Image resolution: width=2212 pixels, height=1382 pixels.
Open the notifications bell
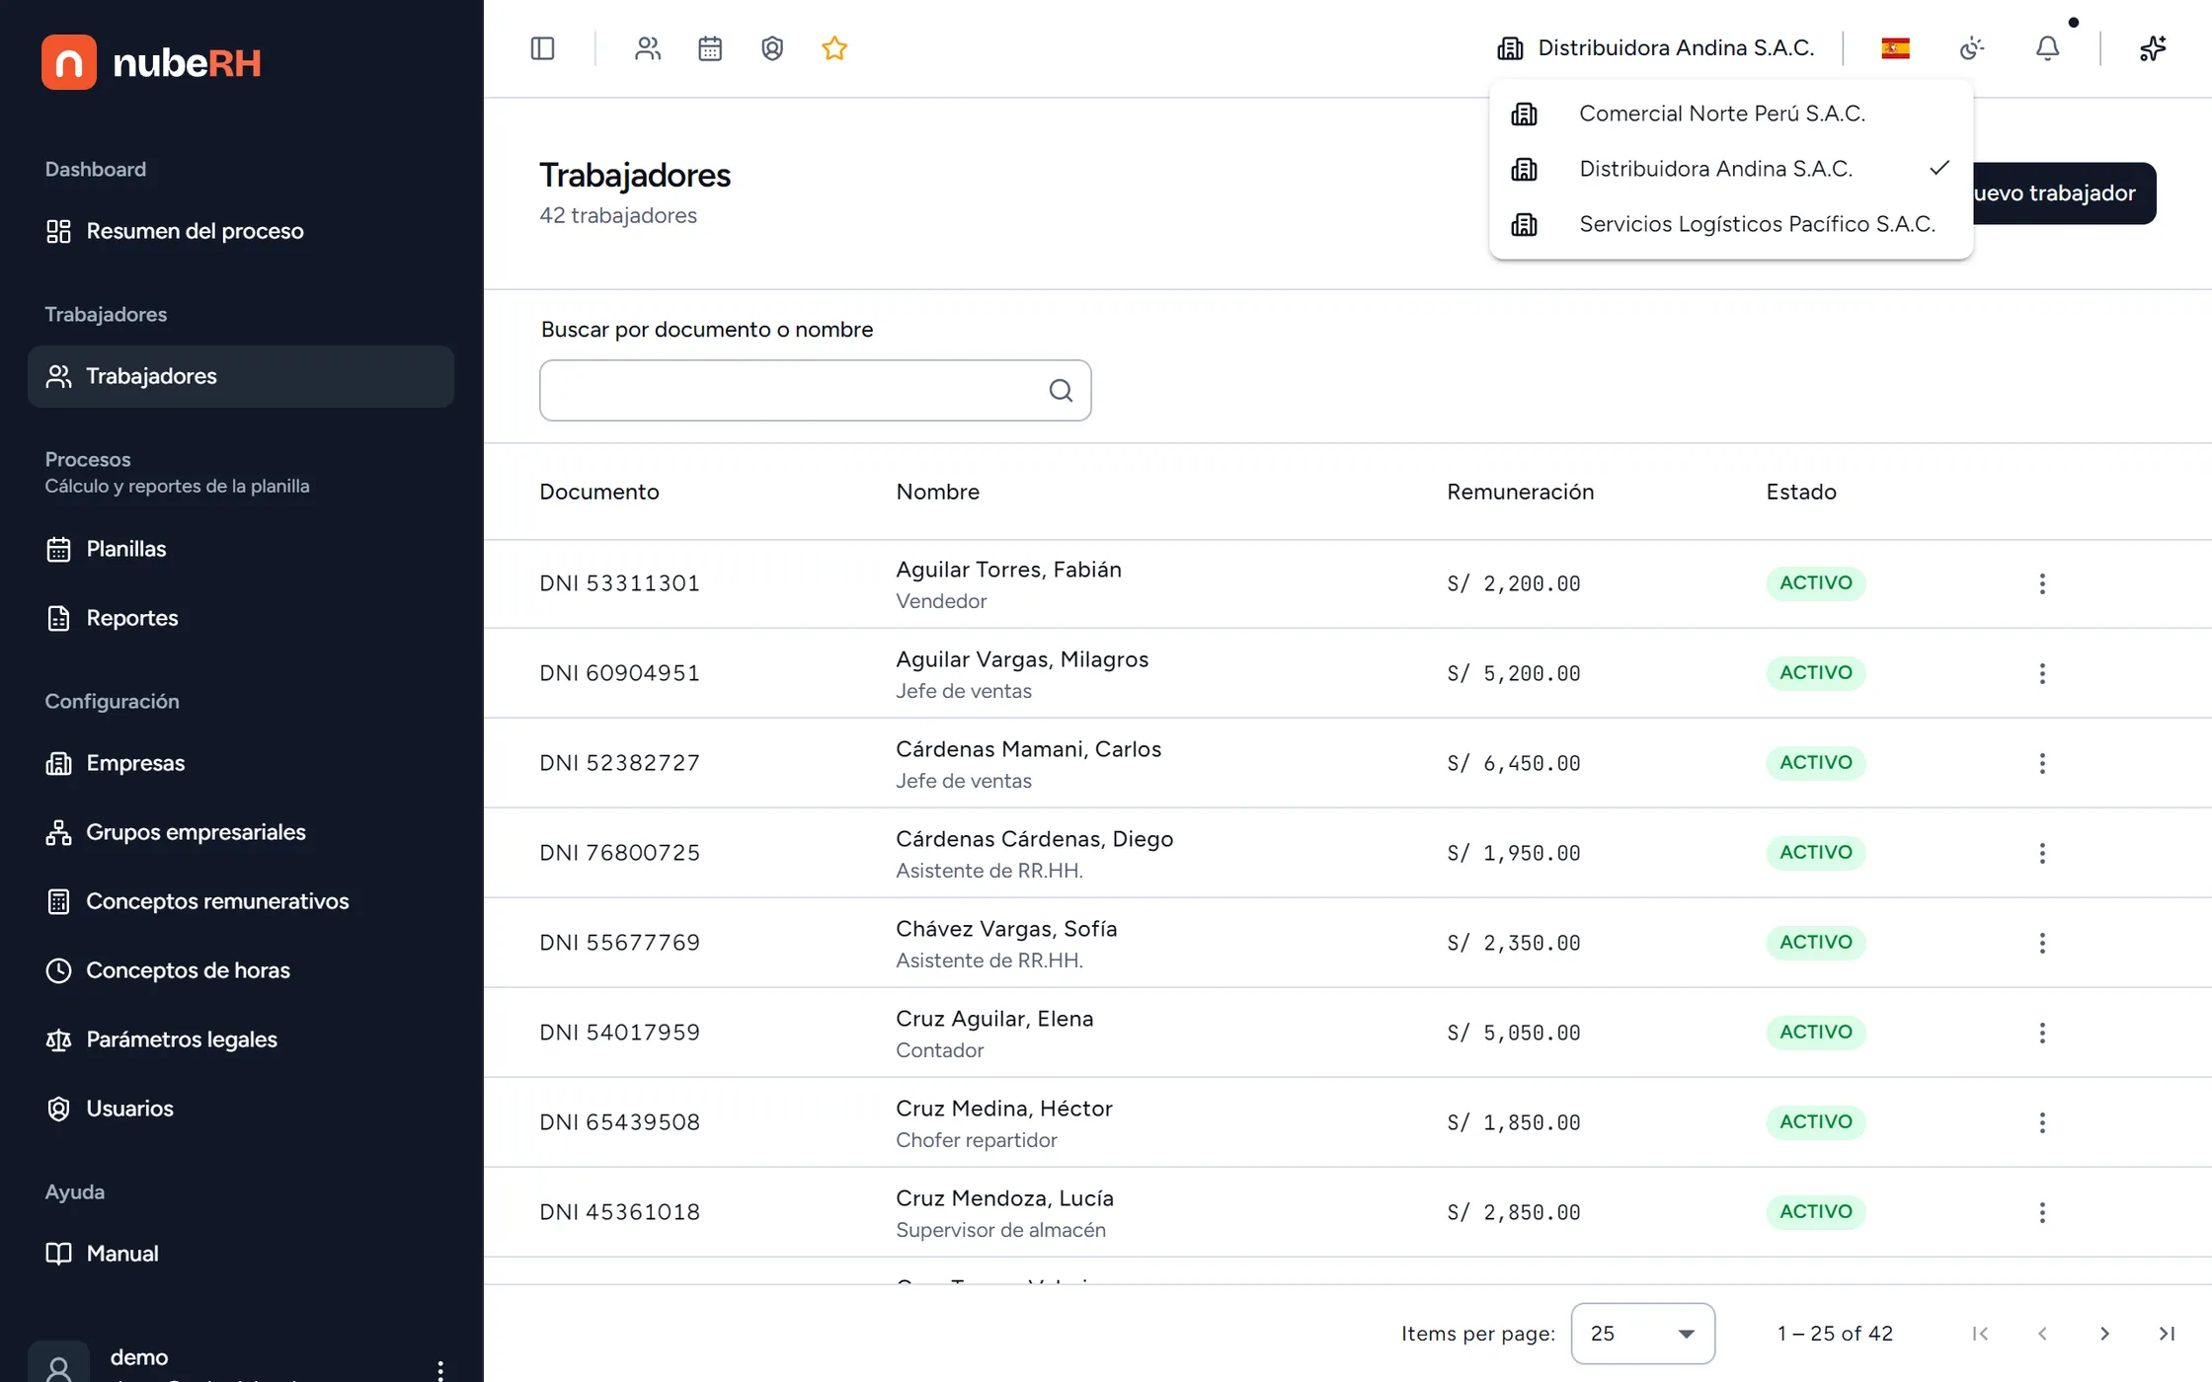click(x=2048, y=48)
